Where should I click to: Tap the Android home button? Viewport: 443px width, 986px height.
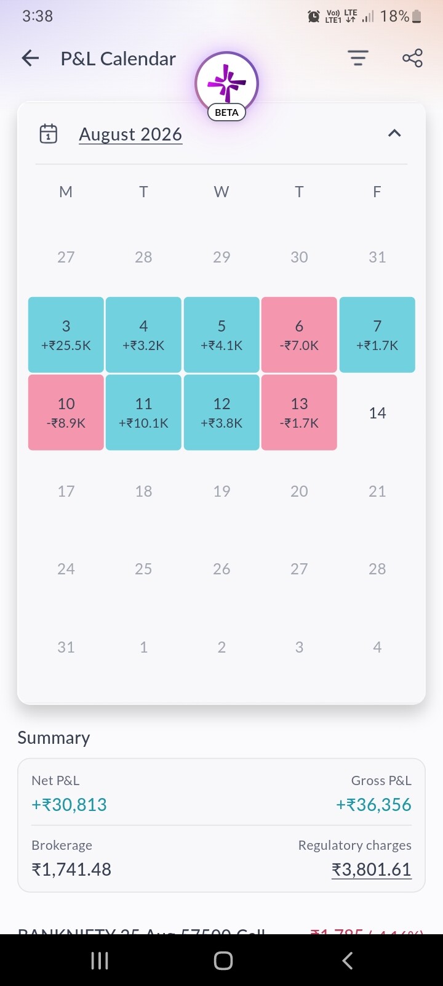point(223,960)
